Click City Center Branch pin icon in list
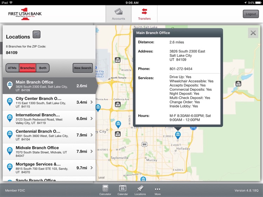The width and height of the screenshot is (263, 197). tap(10, 102)
